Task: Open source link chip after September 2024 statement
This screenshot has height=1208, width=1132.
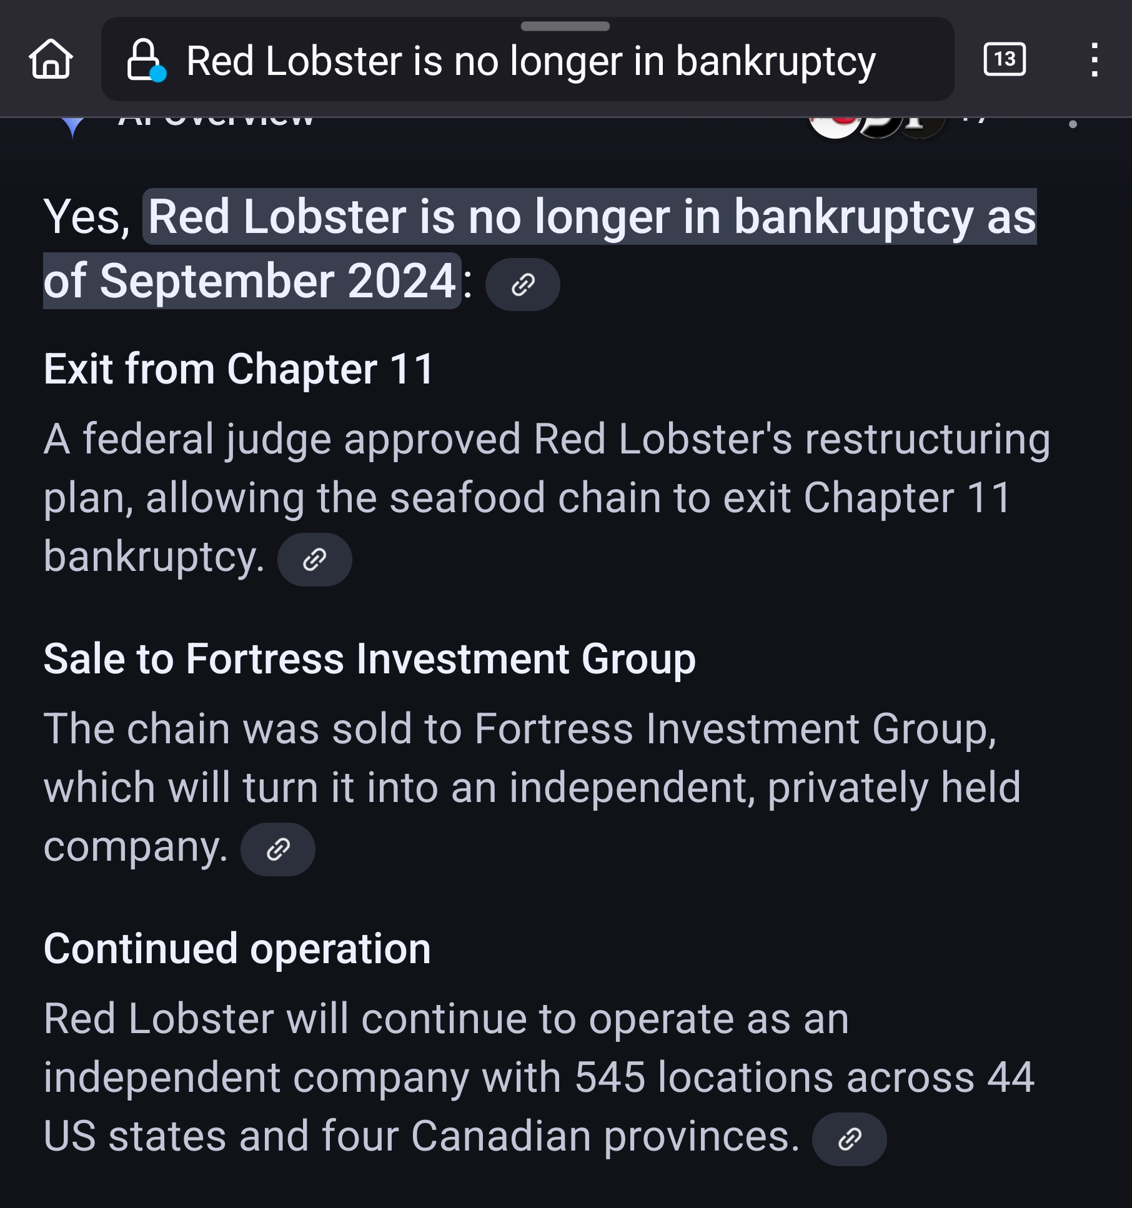Action: tap(522, 285)
